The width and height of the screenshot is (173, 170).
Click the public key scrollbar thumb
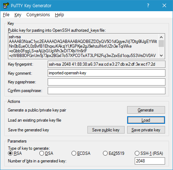pos(161,43)
